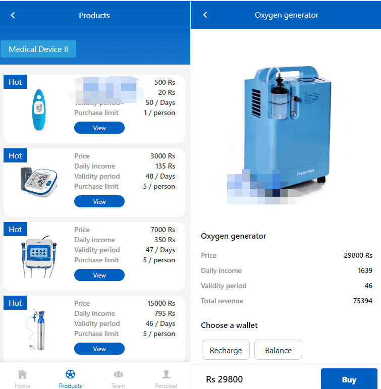The width and height of the screenshot is (381, 389).
Task: Select the Medical Device II category tab
Action: coord(38,49)
